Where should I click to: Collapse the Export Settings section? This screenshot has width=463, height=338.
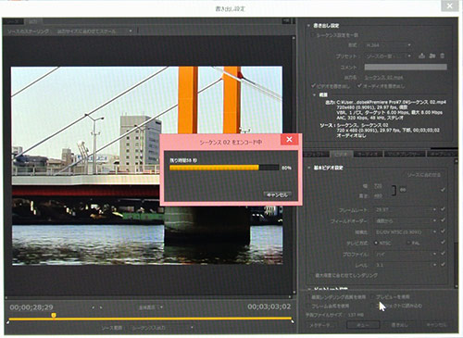(x=308, y=26)
